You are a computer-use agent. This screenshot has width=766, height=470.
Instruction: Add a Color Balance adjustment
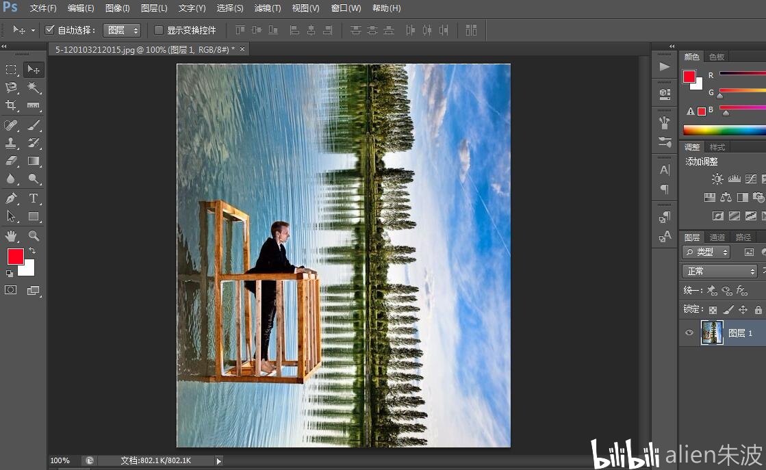click(x=726, y=197)
